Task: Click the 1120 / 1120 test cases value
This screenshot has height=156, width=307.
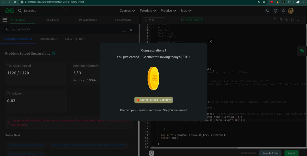Action: 18,73
